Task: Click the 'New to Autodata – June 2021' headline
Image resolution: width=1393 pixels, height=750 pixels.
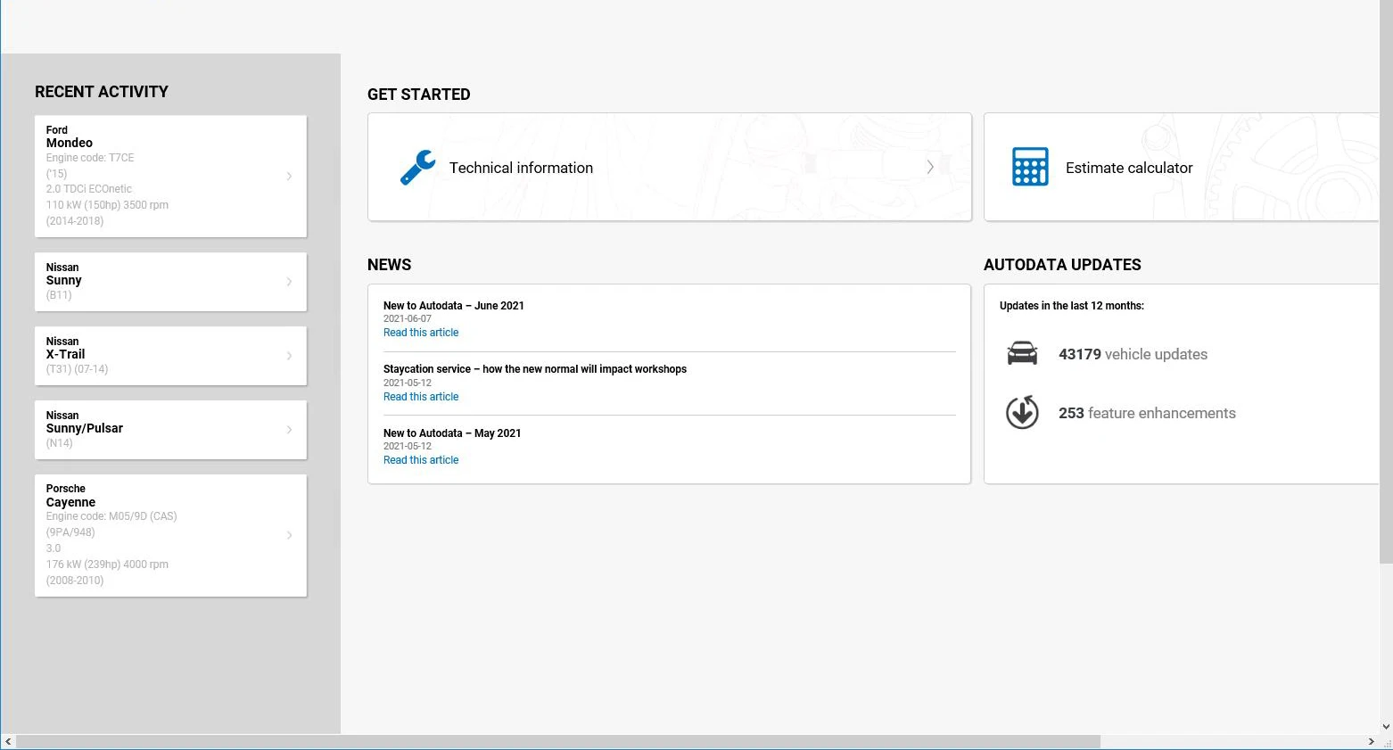Action: (454, 306)
